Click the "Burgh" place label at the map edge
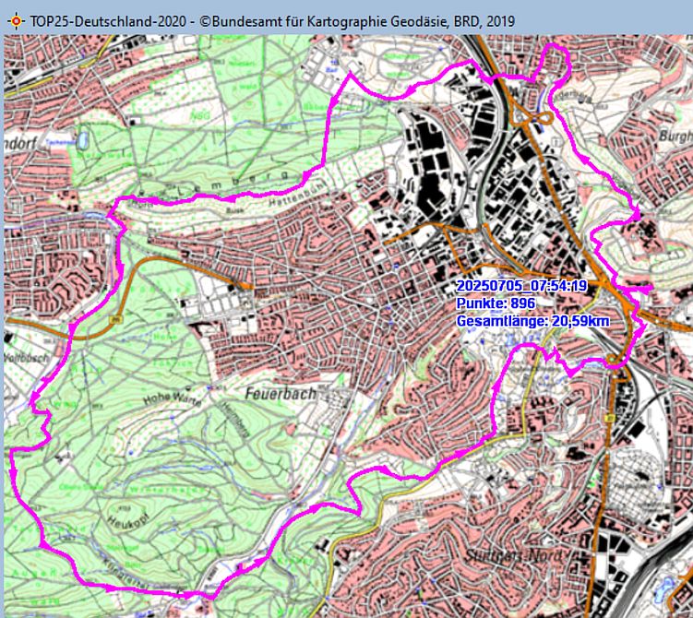The height and width of the screenshot is (618, 693). (x=675, y=136)
